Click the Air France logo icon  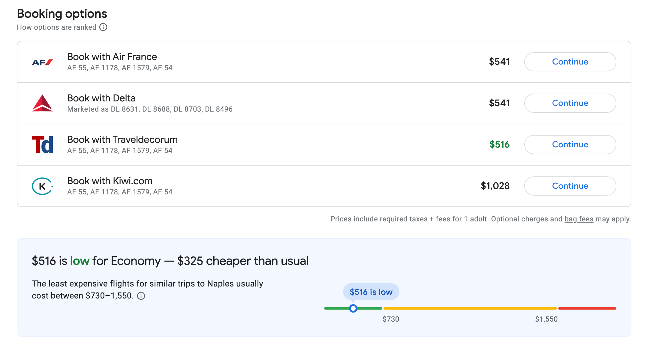point(42,62)
